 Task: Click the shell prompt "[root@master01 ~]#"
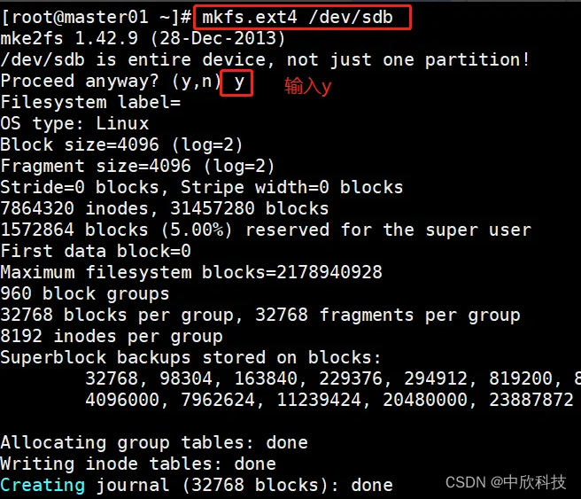97,18
